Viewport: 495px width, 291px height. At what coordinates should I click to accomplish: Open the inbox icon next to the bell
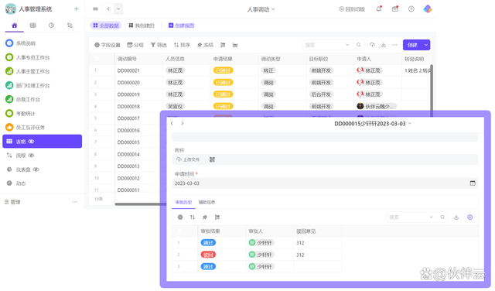click(395, 9)
